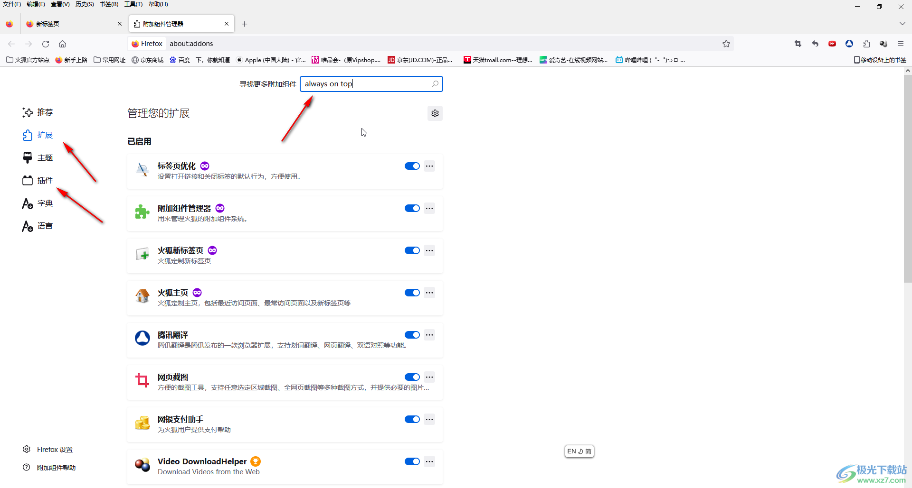
Task: Click the Video DownloadHelper orange badge
Action: [x=256, y=461]
